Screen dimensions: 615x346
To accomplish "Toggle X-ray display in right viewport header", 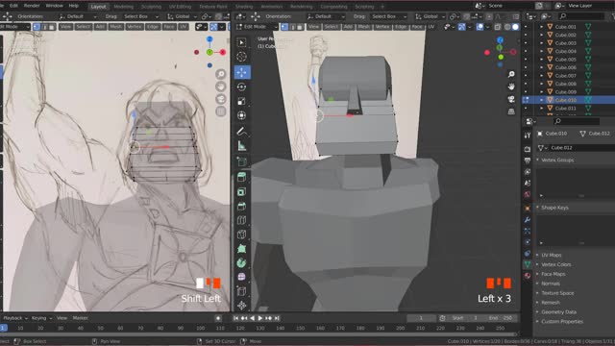I will click(498, 27).
